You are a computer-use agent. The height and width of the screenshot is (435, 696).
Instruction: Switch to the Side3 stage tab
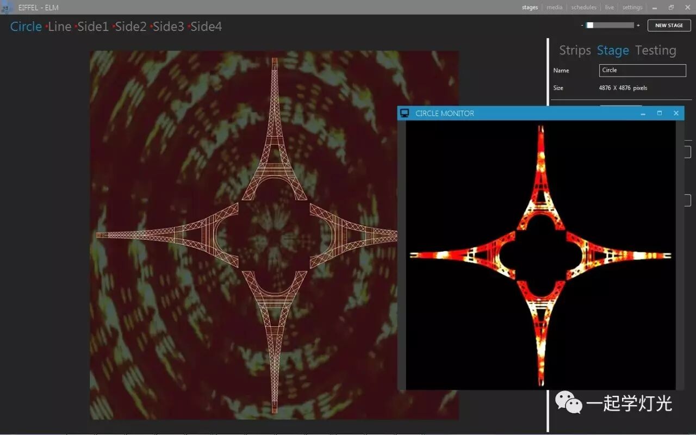tap(168, 27)
